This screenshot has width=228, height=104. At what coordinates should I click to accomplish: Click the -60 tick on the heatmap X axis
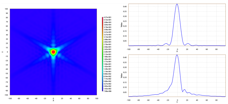(x=27, y=99)
